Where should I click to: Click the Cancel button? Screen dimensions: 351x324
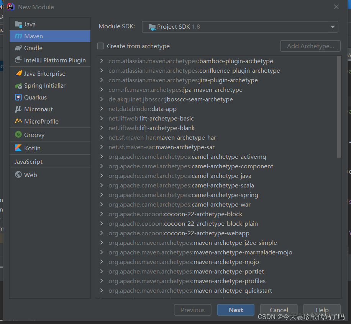pyautogui.click(x=279, y=310)
